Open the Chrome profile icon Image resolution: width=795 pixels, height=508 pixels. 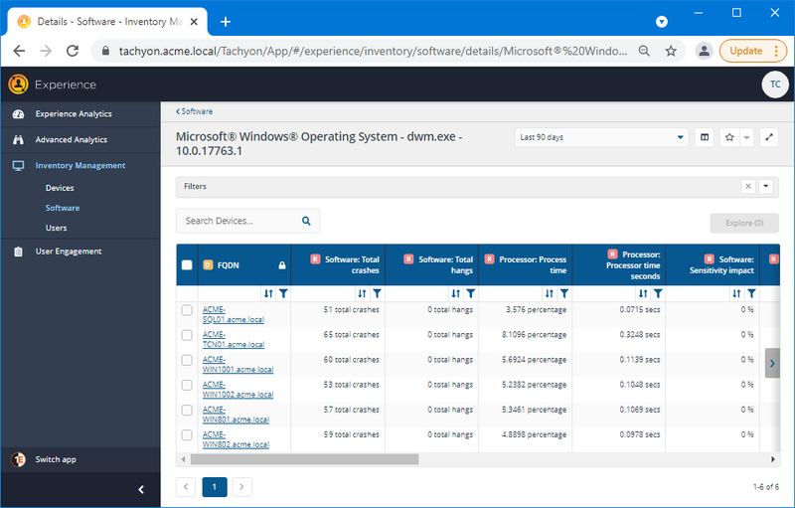click(704, 51)
